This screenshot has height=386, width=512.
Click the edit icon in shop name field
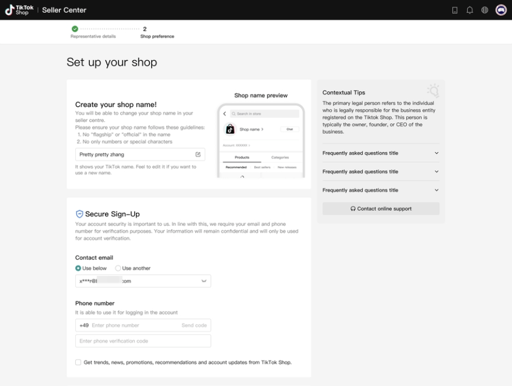198,155
